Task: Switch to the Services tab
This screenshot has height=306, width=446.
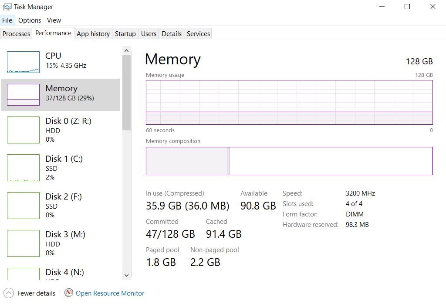Action: [x=198, y=34]
